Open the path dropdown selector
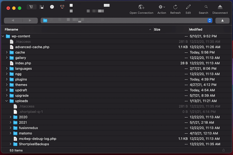233x155 pixels. (209, 20)
